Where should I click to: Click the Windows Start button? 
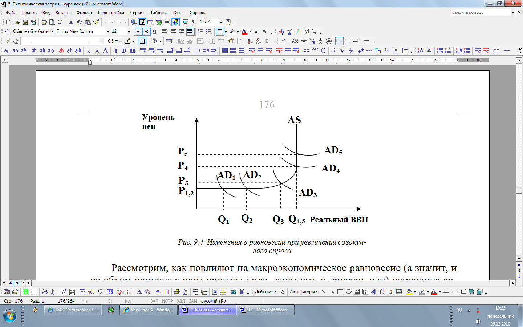[9, 316]
